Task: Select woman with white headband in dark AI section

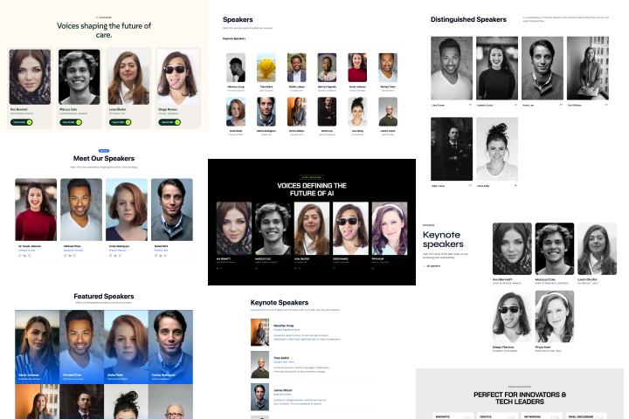Action: tap(390, 229)
